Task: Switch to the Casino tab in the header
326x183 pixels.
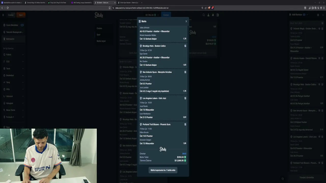Action: coord(11,15)
